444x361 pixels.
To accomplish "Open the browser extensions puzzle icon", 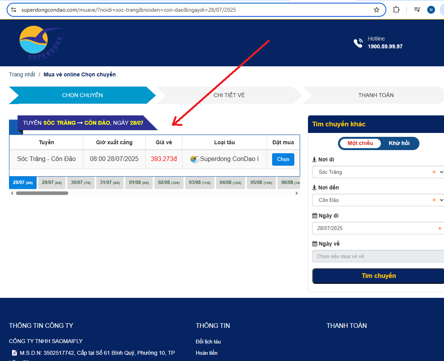I will pos(396,10).
